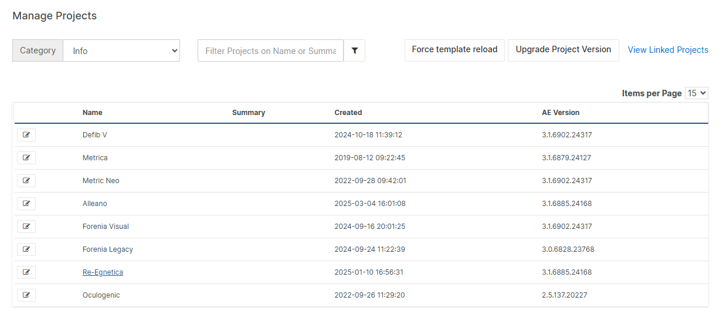
Task: Open View Linked Projects link
Action: click(668, 50)
